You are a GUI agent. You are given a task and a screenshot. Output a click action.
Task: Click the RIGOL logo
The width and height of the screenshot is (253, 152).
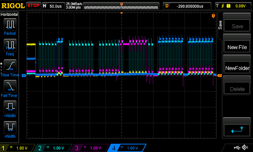coord(13,6)
